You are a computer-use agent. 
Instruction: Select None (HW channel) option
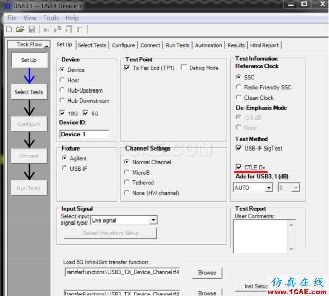tap(126, 192)
